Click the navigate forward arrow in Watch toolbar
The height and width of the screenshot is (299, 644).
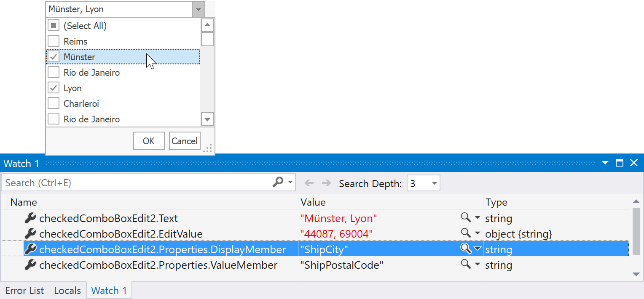[326, 183]
